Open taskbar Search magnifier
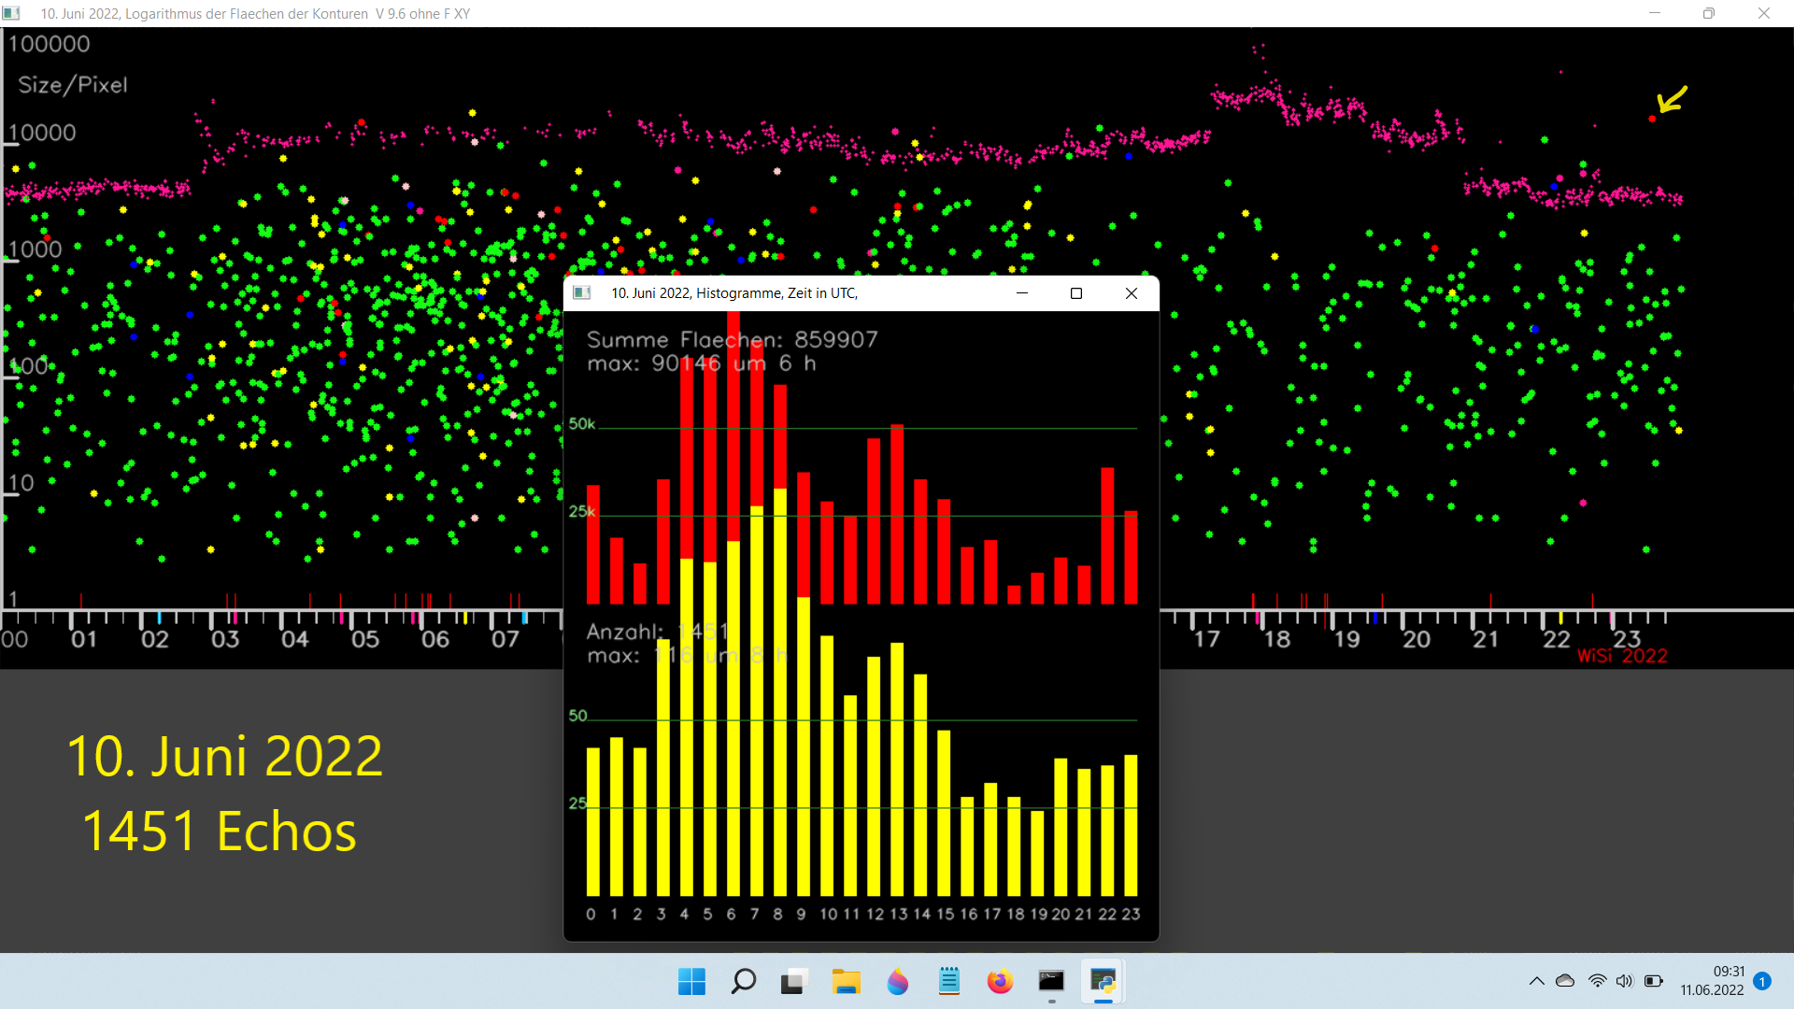Viewport: 1794px width, 1009px height. pyautogui.click(x=744, y=982)
